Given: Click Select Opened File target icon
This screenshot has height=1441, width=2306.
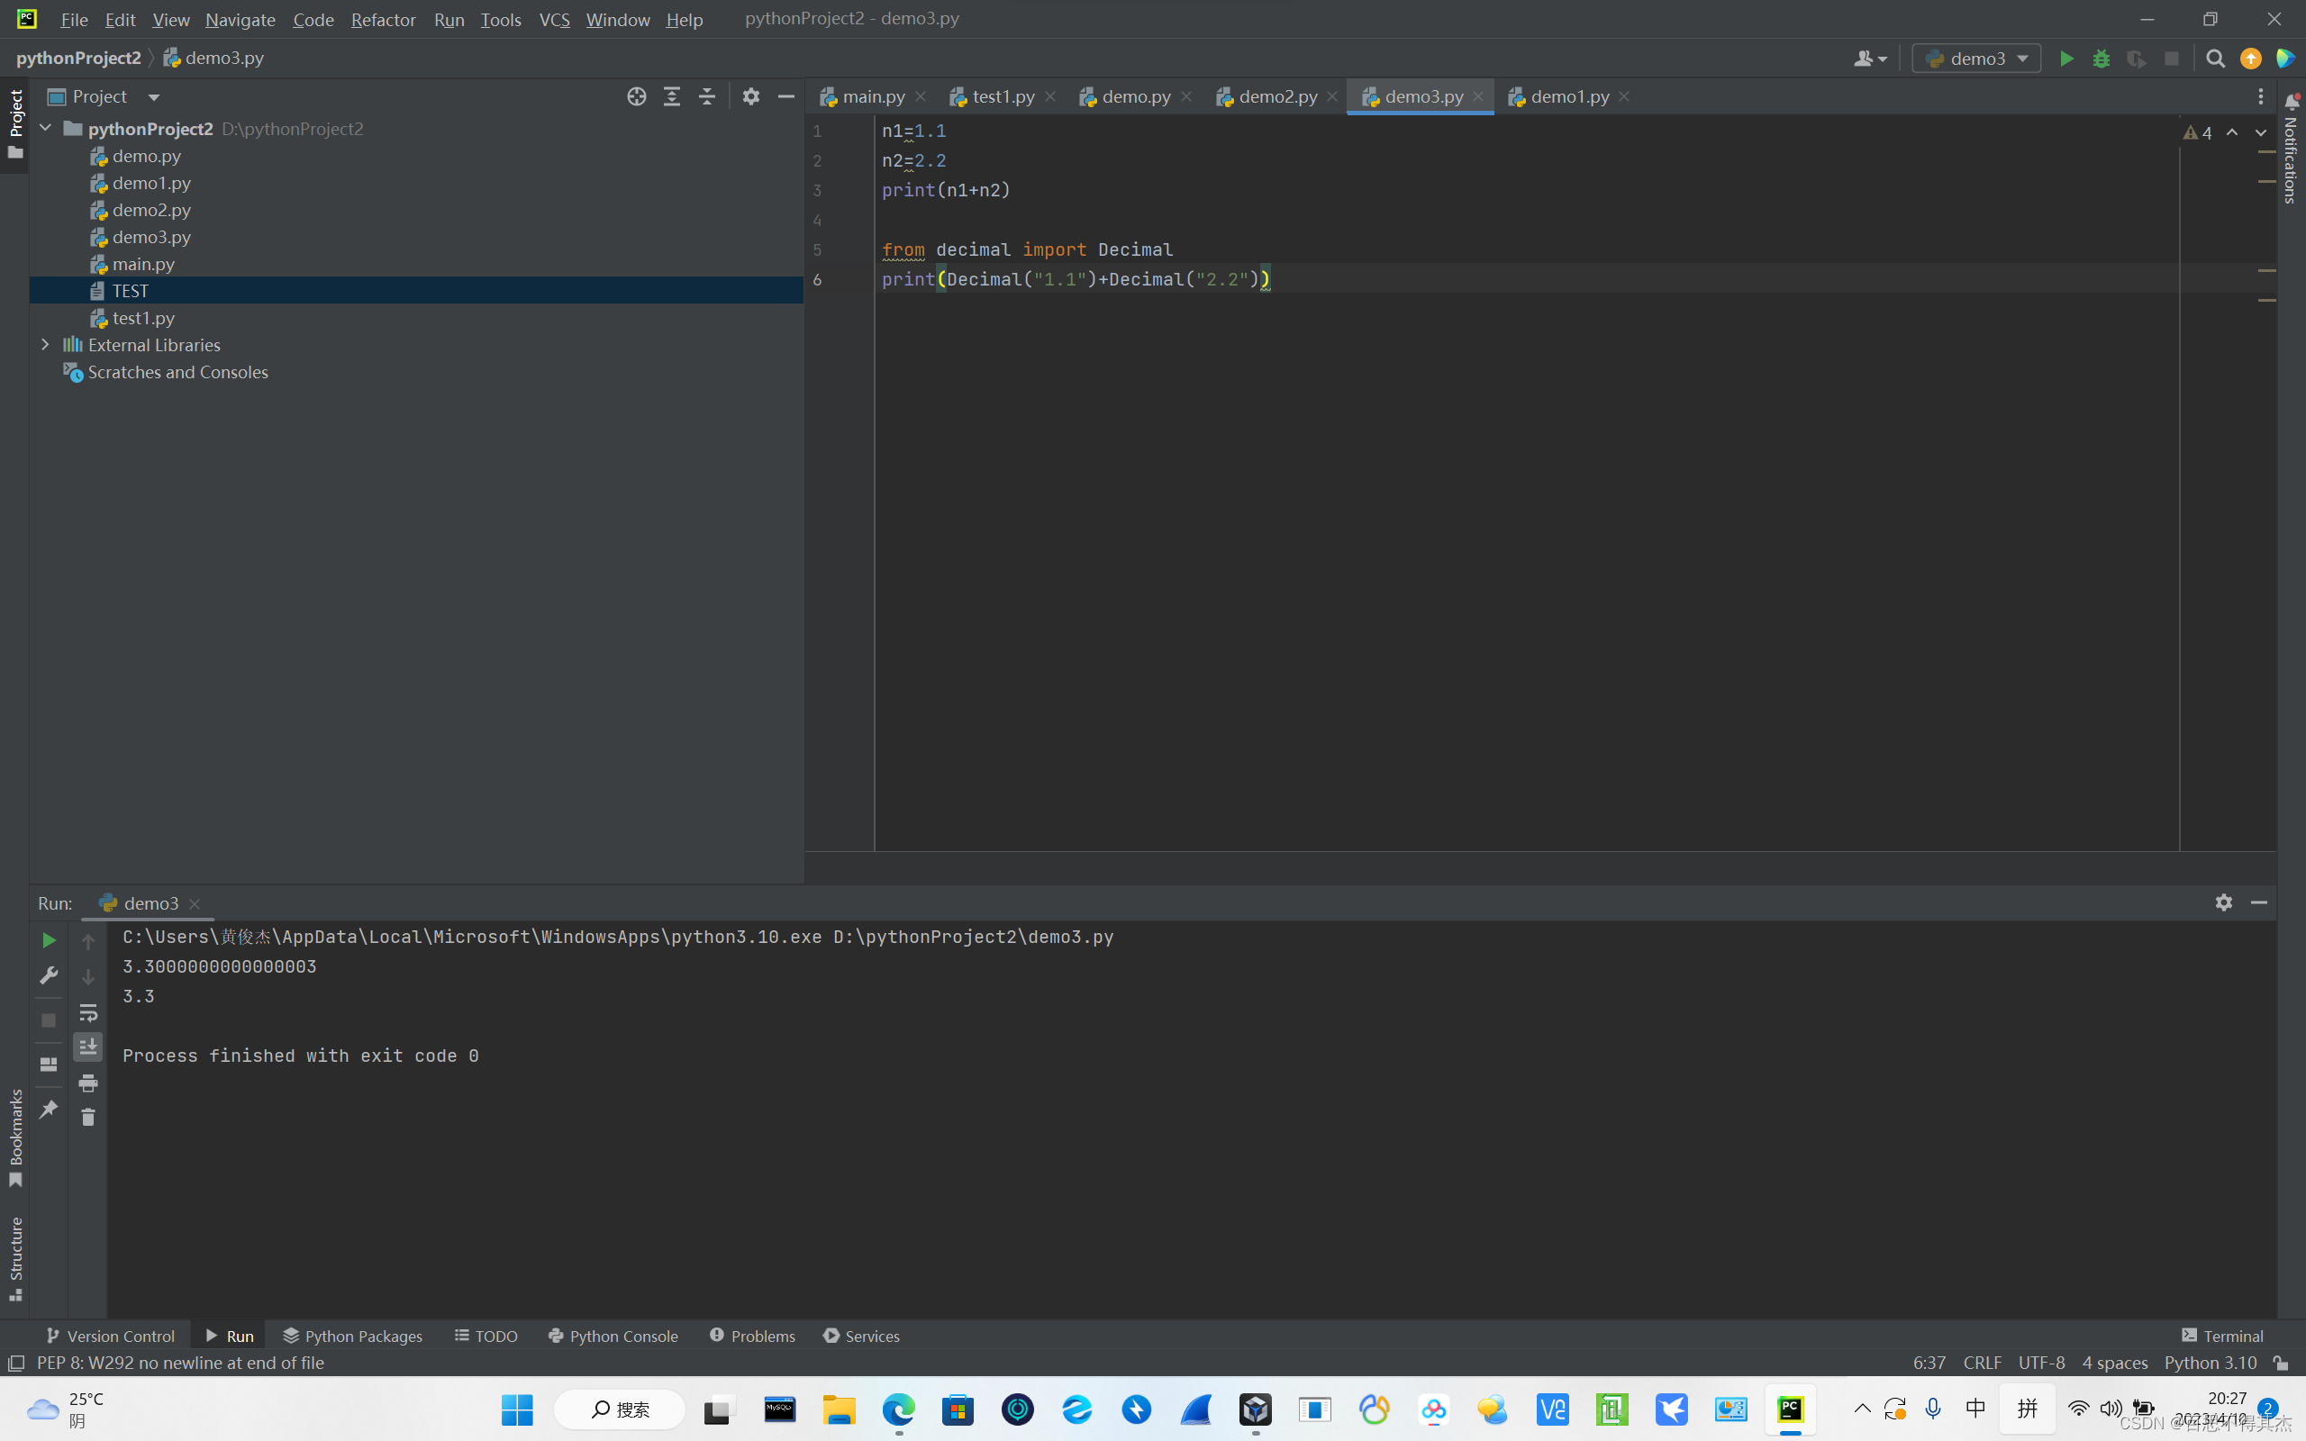Looking at the screenshot, I should click(x=637, y=96).
